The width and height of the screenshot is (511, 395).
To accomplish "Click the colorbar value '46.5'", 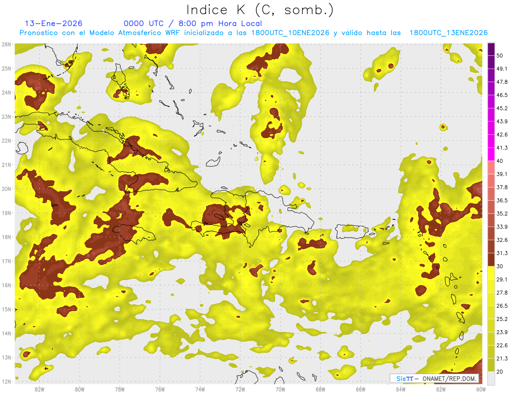I will (502, 95).
